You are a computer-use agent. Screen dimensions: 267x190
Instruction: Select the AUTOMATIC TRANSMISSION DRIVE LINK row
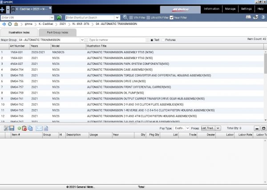click(x=132, y=81)
